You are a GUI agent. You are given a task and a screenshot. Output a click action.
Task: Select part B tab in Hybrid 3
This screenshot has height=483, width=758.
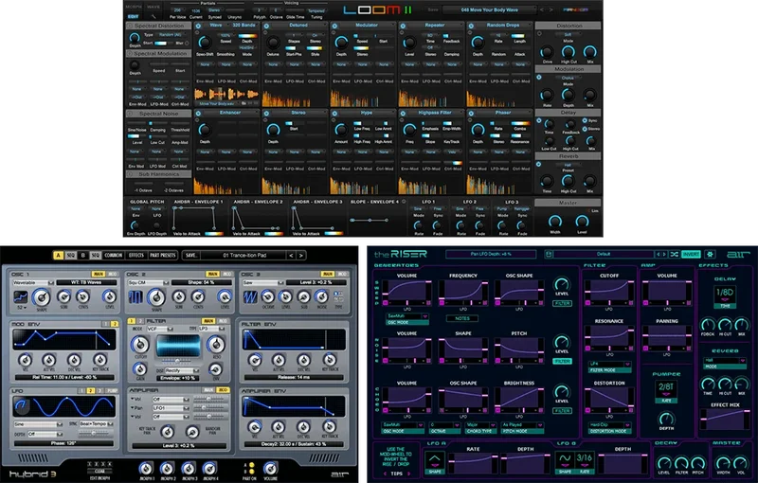pyautogui.click(x=83, y=256)
